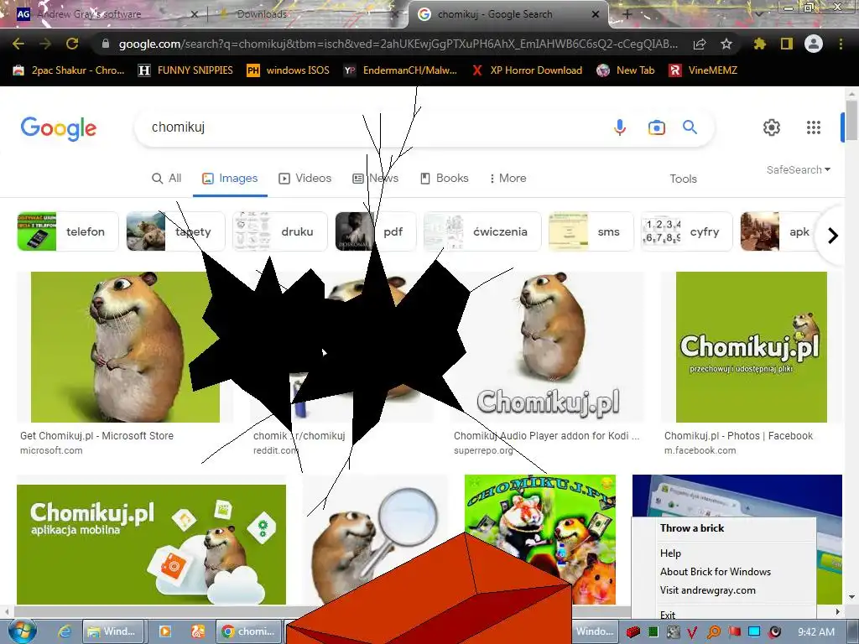Open the XP Horror Download bookmark
Image resolution: width=859 pixels, height=644 pixels.
pos(527,70)
